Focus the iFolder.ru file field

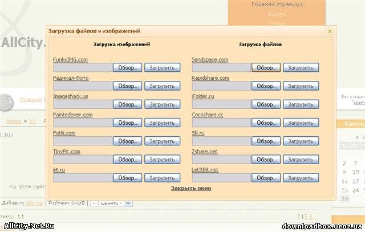click(221, 104)
